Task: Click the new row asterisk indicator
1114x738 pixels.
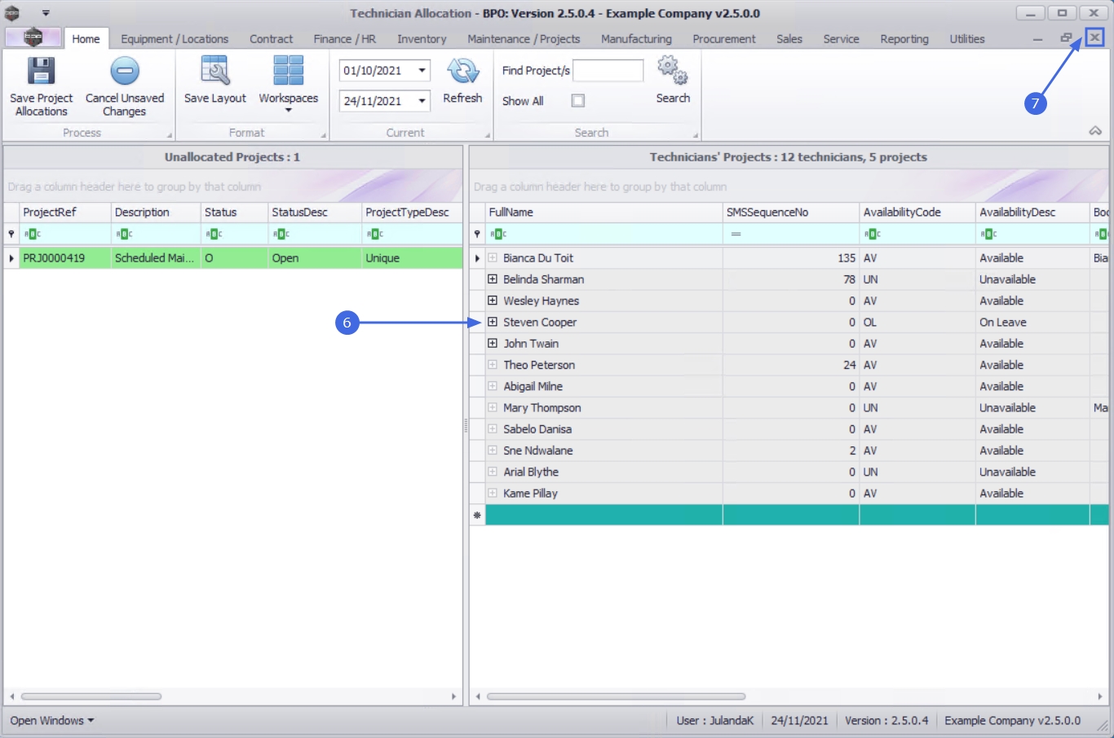Action: [477, 515]
